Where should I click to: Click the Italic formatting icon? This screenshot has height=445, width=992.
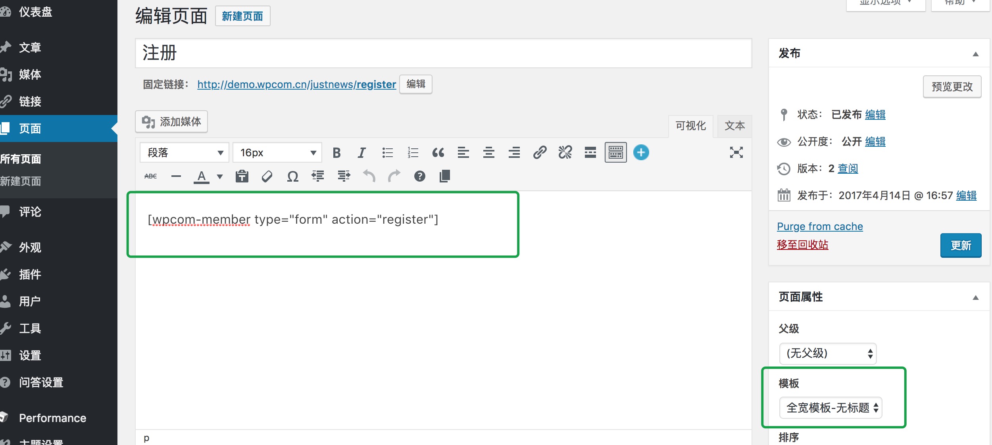click(x=361, y=152)
